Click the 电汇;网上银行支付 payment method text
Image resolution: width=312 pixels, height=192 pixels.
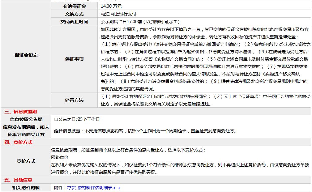118,14
